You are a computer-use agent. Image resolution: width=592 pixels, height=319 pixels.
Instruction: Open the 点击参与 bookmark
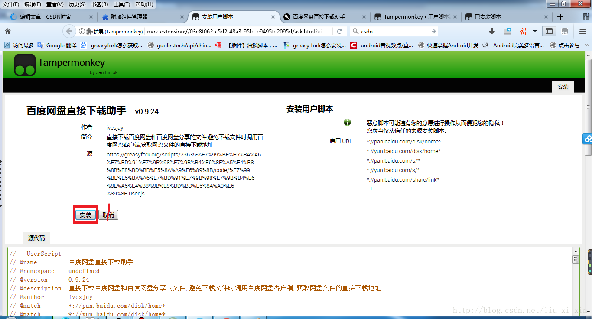(565, 45)
